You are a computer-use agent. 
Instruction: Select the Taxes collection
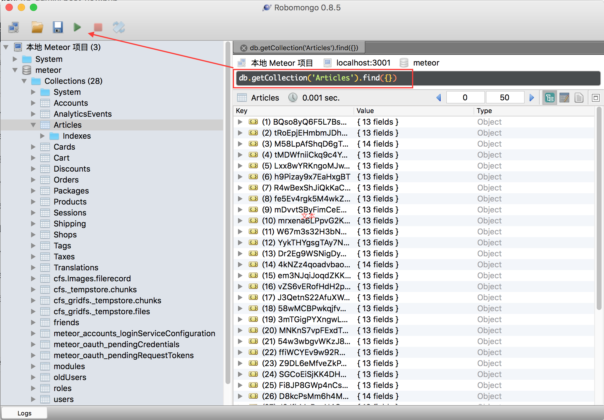tap(64, 257)
